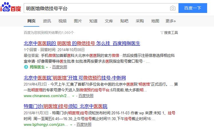The width and height of the screenshot is (214, 131).
Task: Open image search via camera icon
Action: click(x=173, y=8)
